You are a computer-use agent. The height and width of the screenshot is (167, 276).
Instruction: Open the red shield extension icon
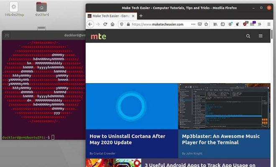click(245, 24)
